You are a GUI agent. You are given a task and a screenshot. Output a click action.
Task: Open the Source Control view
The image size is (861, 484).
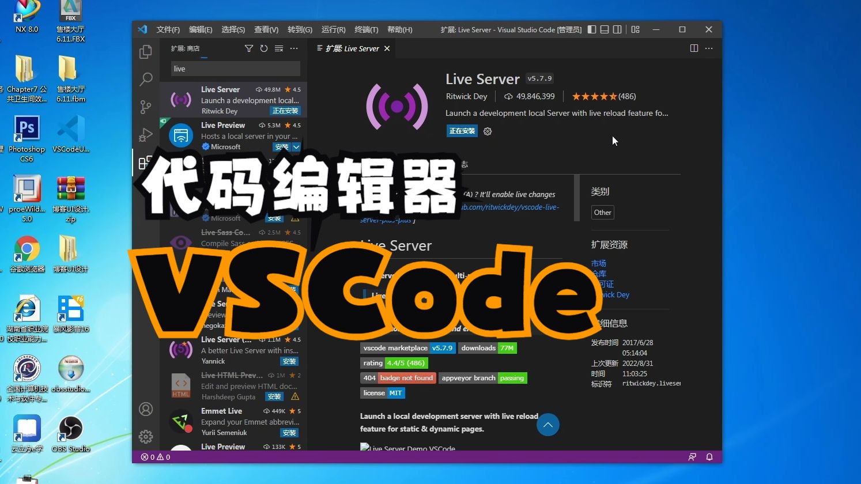click(146, 107)
